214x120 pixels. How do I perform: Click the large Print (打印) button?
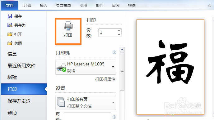pos(68,31)
